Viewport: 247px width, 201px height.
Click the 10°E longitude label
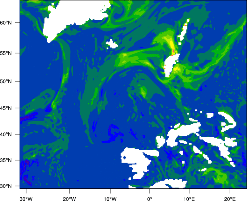pyautogui.click(x=189, y=199)
